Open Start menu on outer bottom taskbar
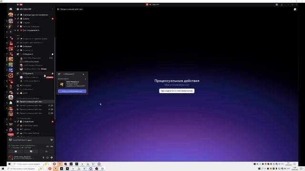 pyautogui.click(x=3, y=169)
